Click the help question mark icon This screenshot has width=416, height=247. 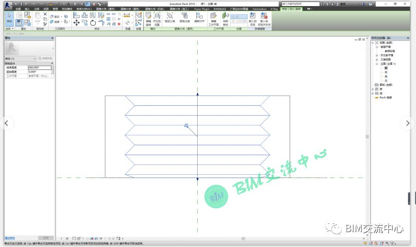(370, 4)
